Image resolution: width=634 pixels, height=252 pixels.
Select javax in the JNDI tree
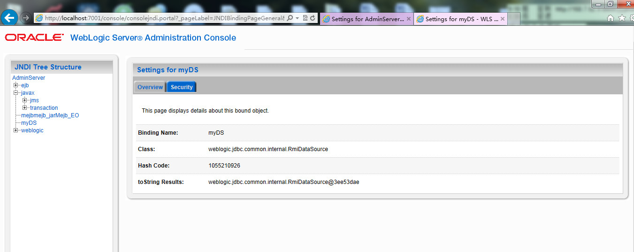point(28,93)
